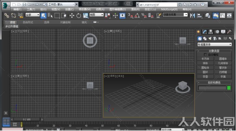Toggle the Angle Snap button
The width and height of the screenshot is (236, 131).
(x=137, y=15)
